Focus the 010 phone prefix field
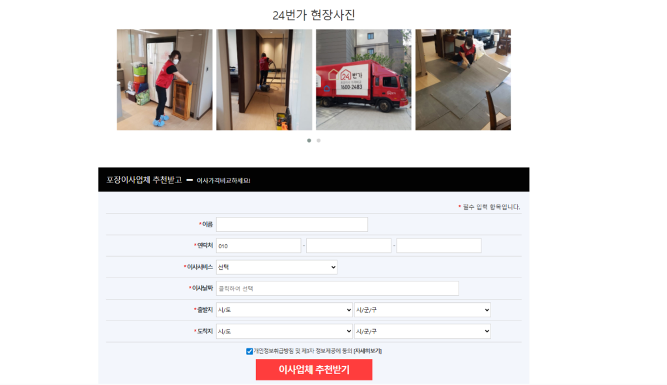The height and width of the screenshot is (385, 667). tap(259, 246)
